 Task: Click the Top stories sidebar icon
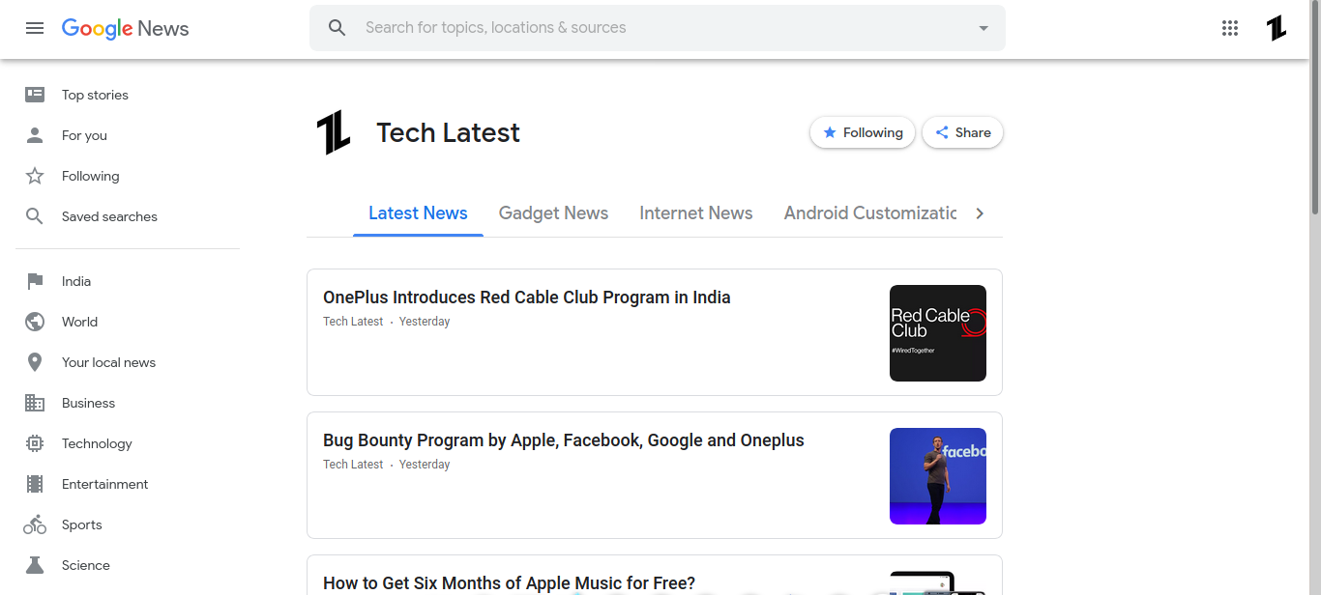[x=35, y=95]
